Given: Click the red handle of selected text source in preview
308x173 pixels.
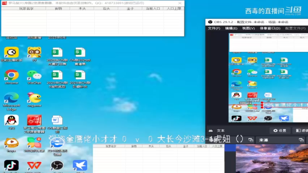Looking at the screenshot, I should coord(262,105).
